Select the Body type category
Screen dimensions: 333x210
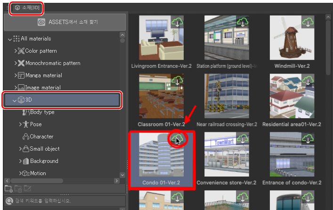42,112
